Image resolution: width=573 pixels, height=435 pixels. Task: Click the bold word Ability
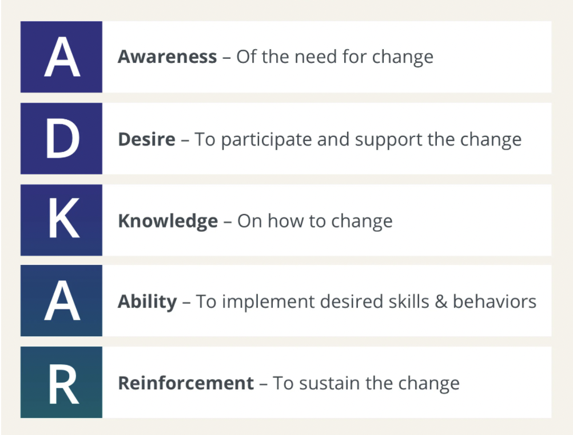point(148,302)
